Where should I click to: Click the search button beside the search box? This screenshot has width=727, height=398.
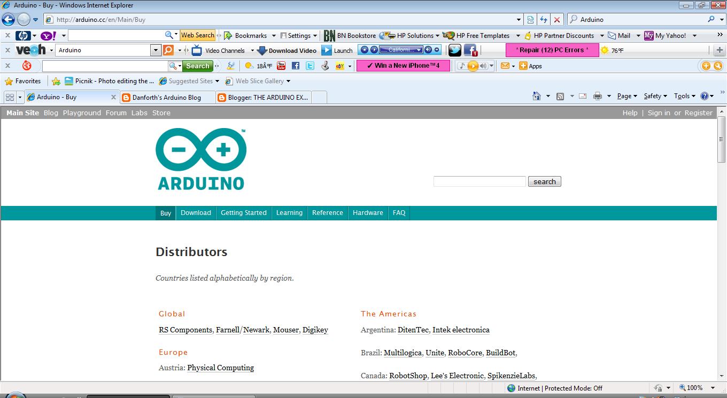544,181
